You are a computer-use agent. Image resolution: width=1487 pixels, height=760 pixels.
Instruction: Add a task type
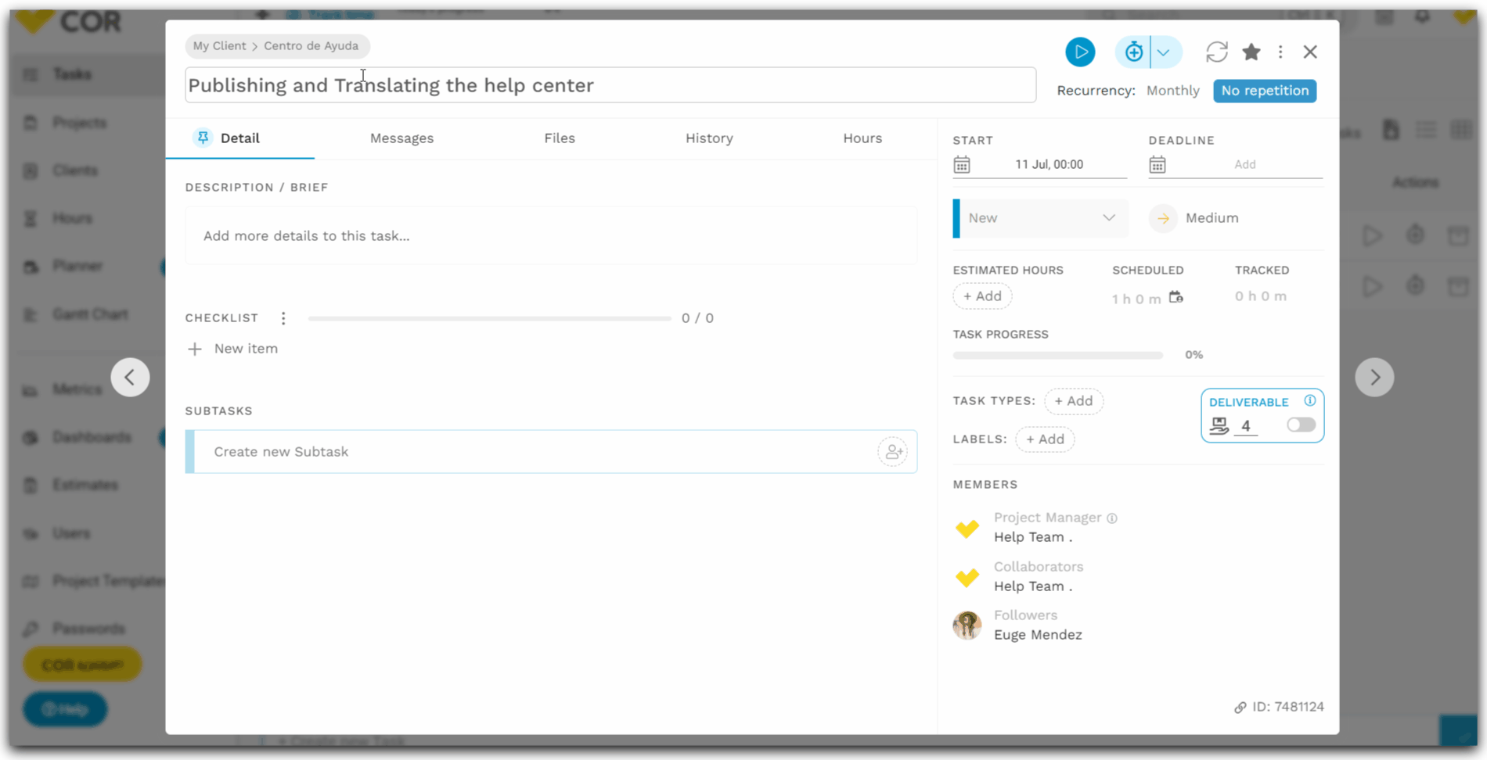1073,401
